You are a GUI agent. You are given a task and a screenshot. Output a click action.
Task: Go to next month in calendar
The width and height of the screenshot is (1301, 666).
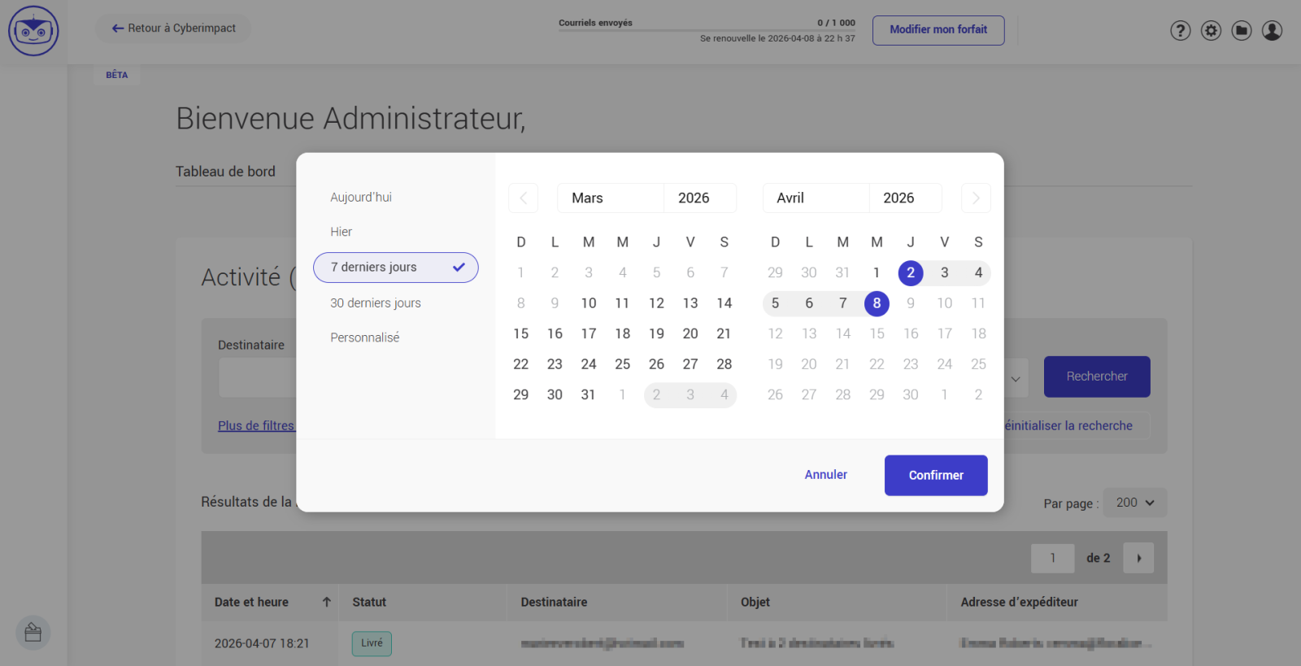(x=976, y=198)
